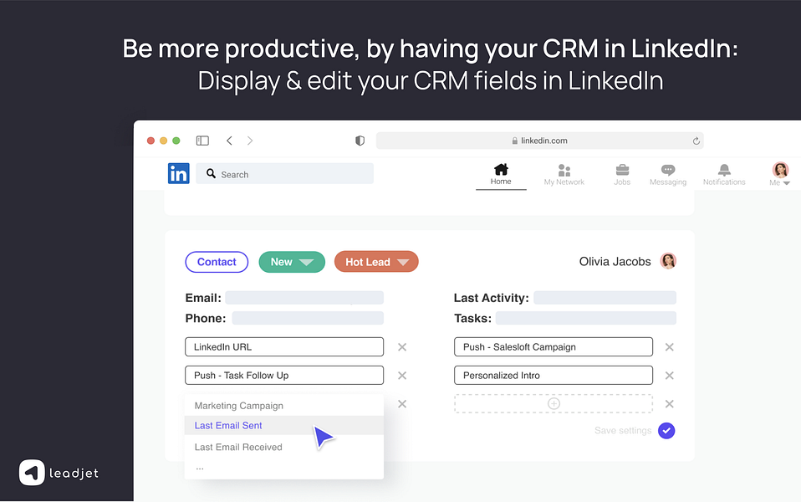Select the Contact button
The width and height of the screenshot is (801, 502).
pyautogui.click(x=217, y=262)
